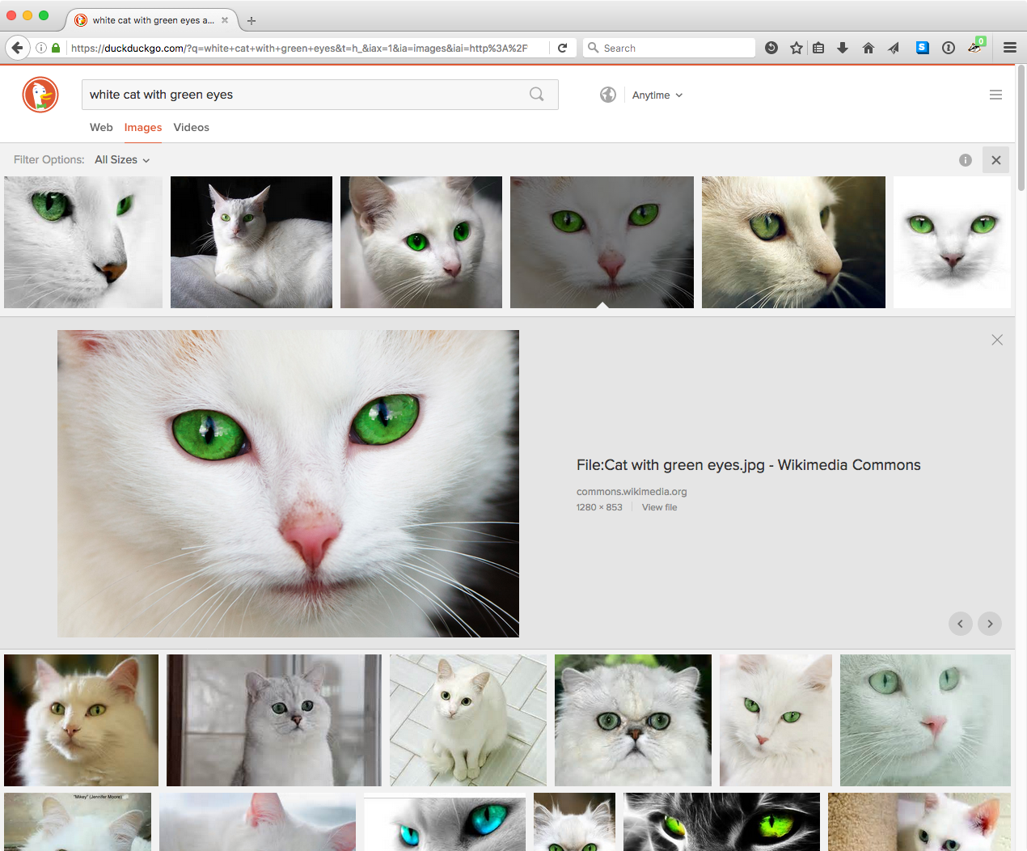Open the File:Cat with green eyes title link
The height and width of the screenshot is (851, 1027).
pos(749,465)
